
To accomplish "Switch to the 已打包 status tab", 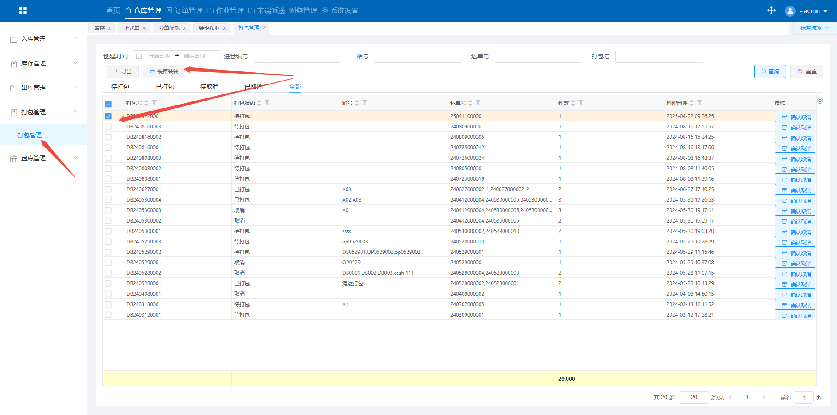I will click(x=165, y=87).
